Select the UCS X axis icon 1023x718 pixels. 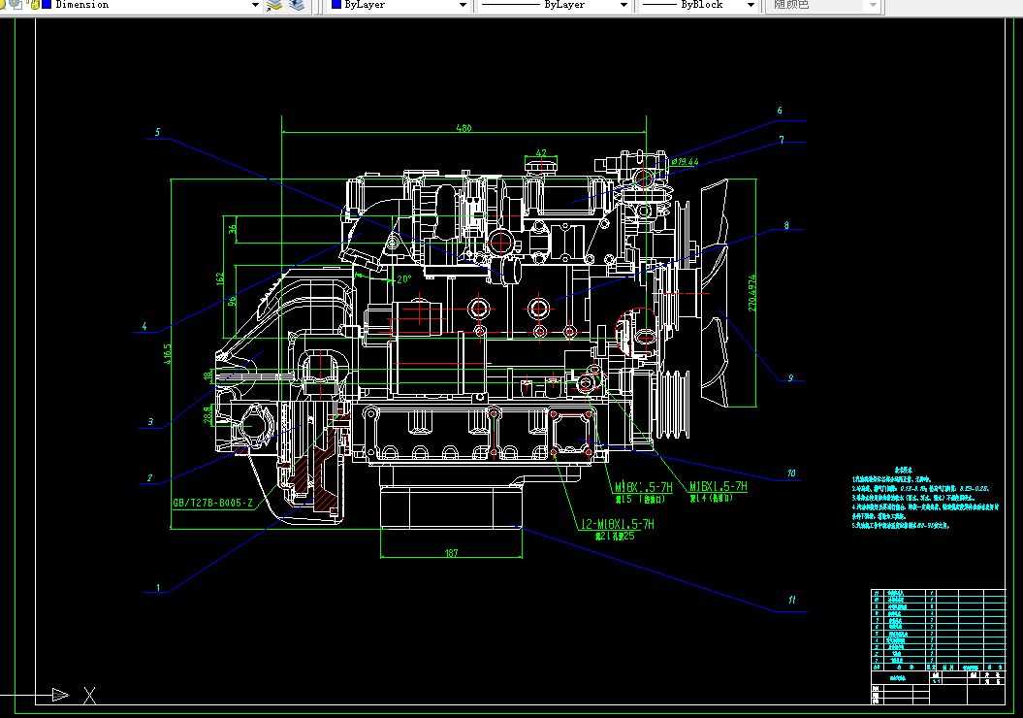pos(89,696)
